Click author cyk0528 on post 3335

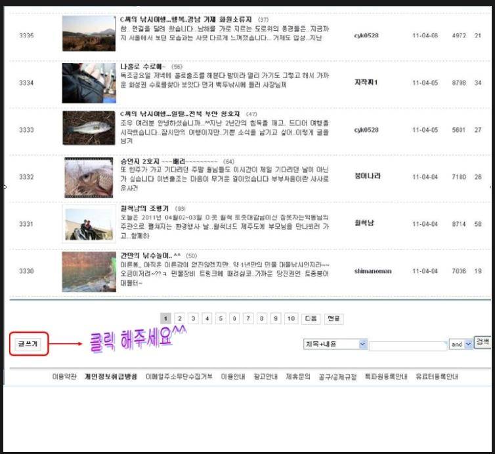(366, 35)
